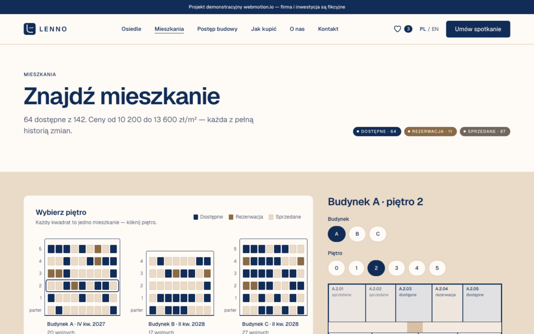Screen dimensions: 534x334
Task: Go to Postęp budowy
Action: (x=217, y=29)
